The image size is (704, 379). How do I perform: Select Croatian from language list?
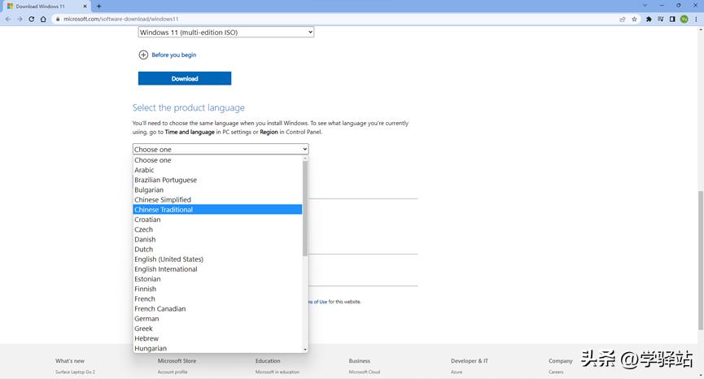[217, 220]
